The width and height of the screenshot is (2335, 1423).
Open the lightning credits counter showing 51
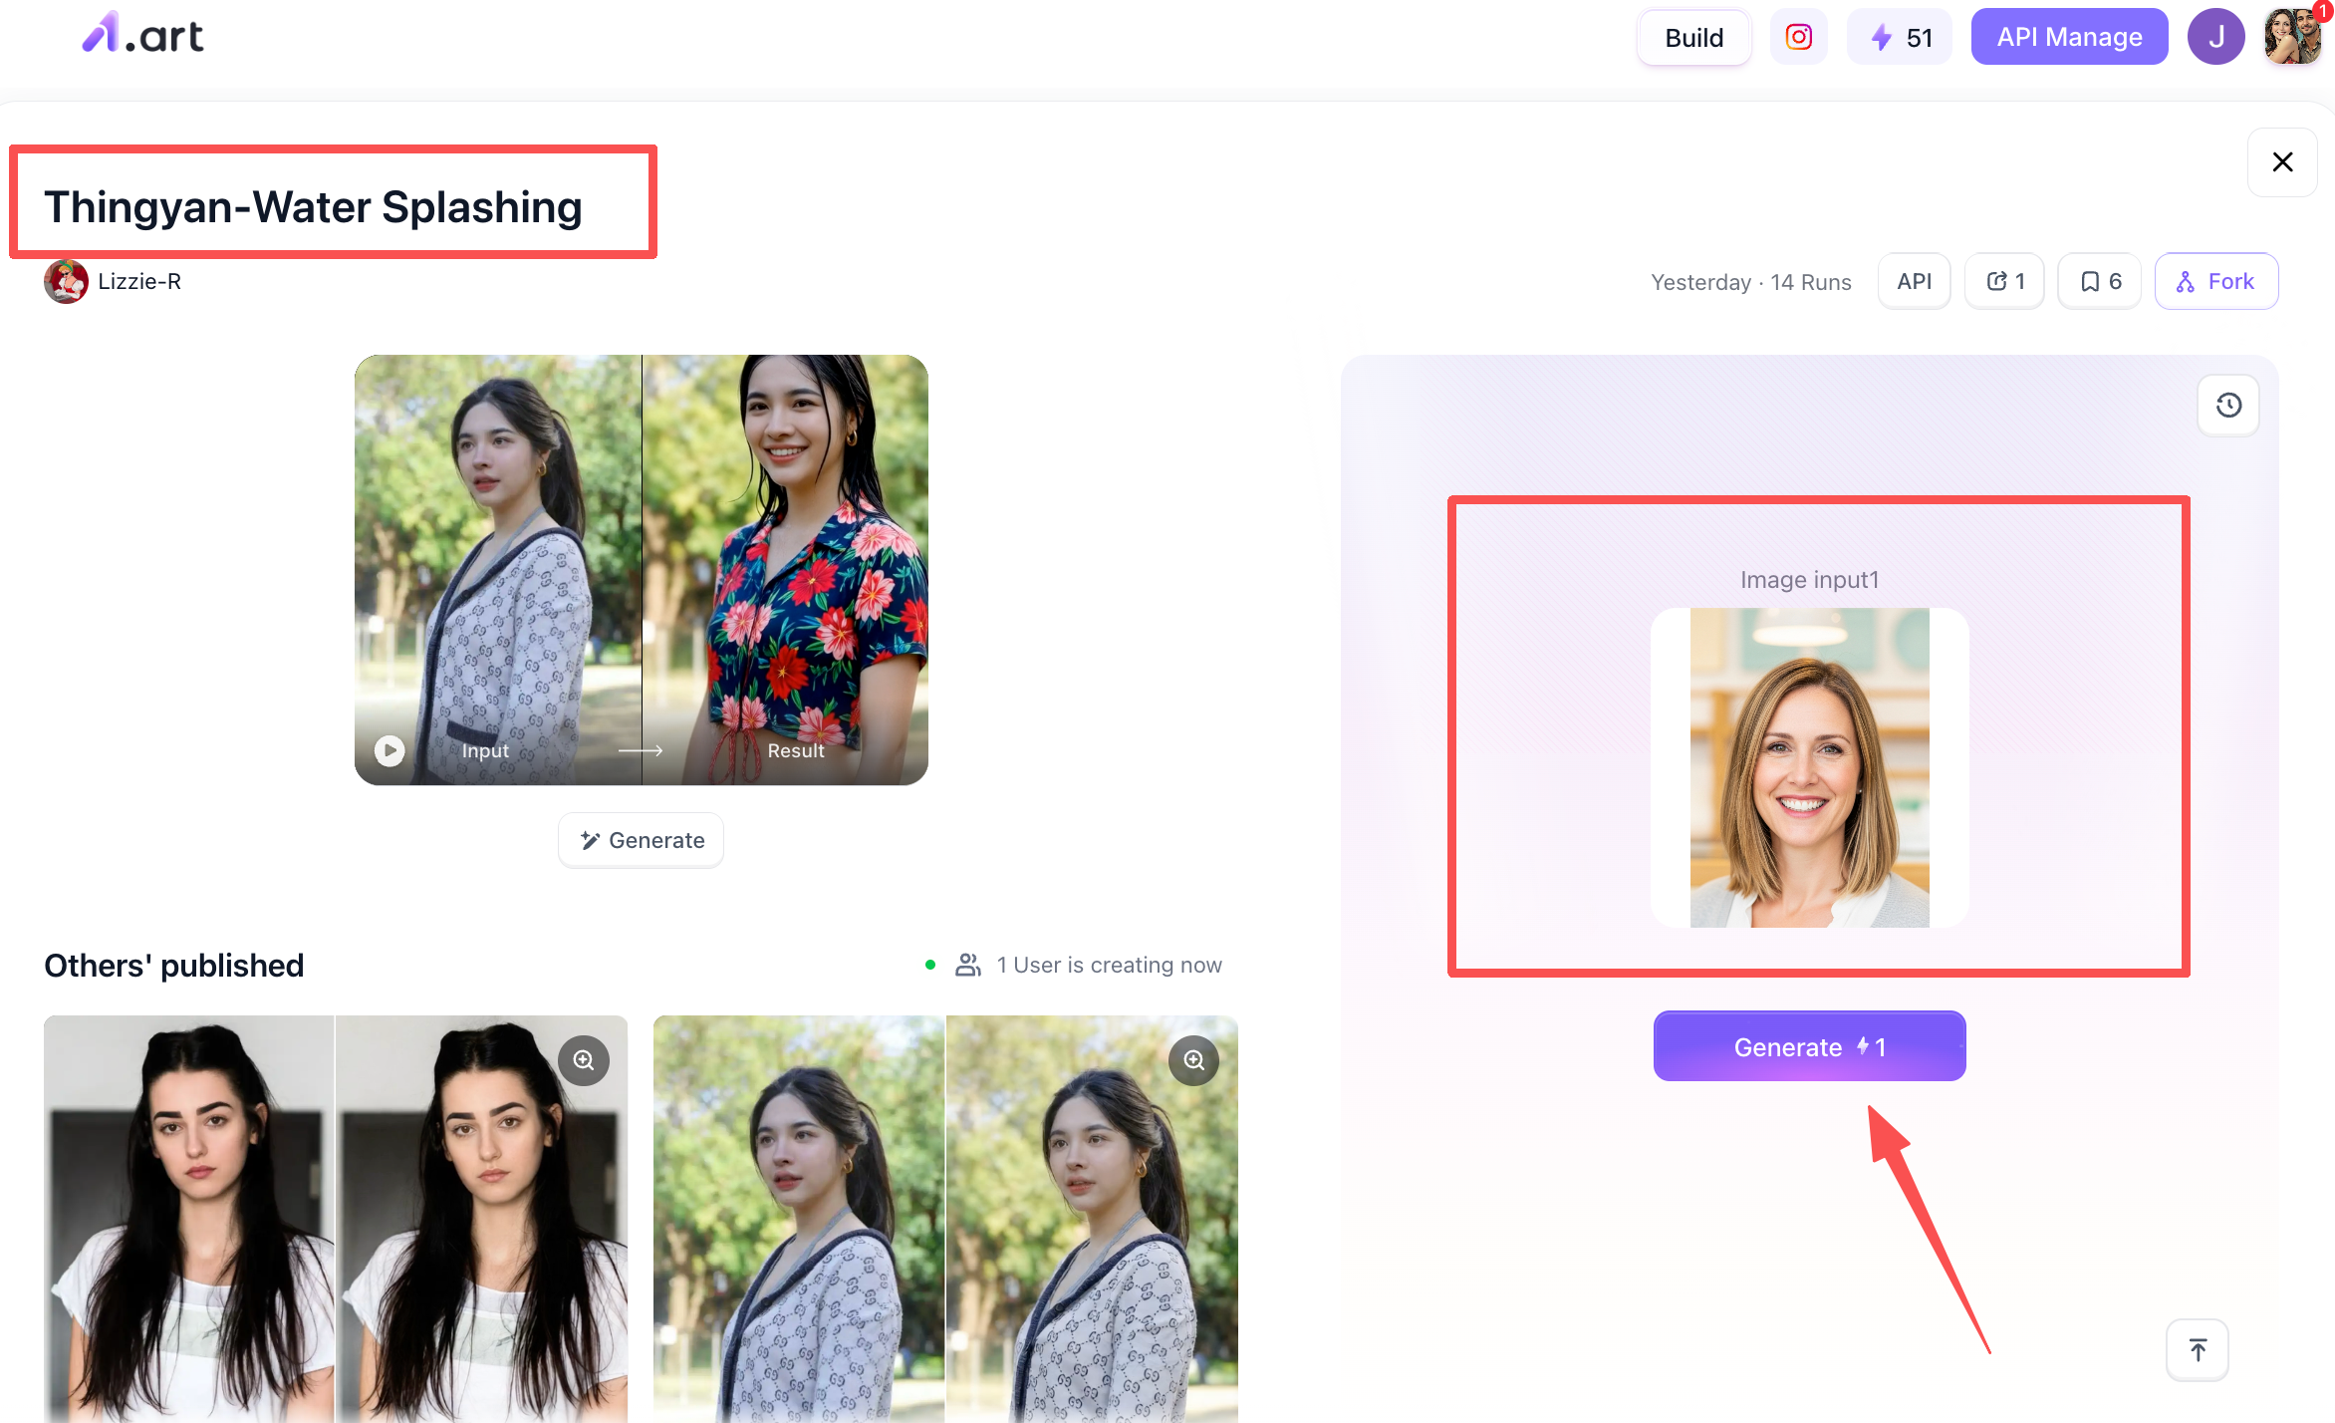coord(1901,37)
